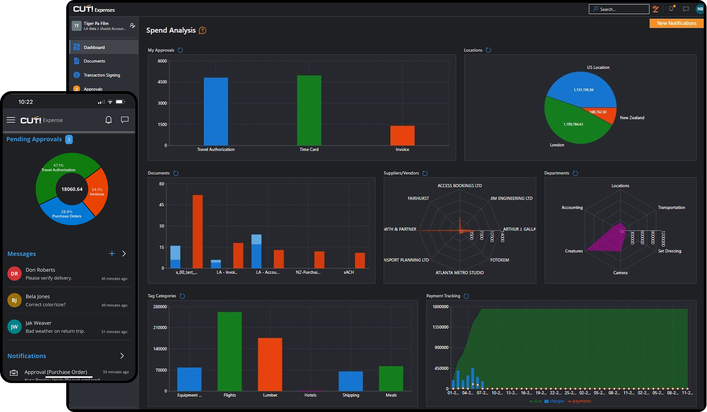Refresh the My Approvals chart
The image size is (707, 412).
coord(180,50)
